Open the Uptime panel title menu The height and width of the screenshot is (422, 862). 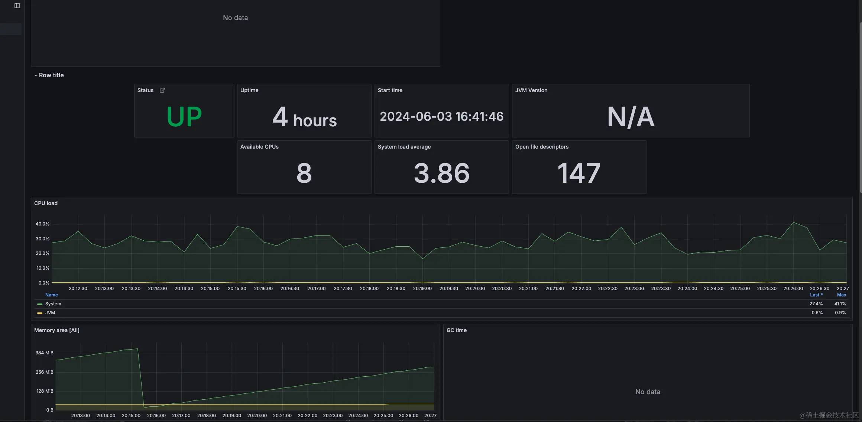(249, 90)
